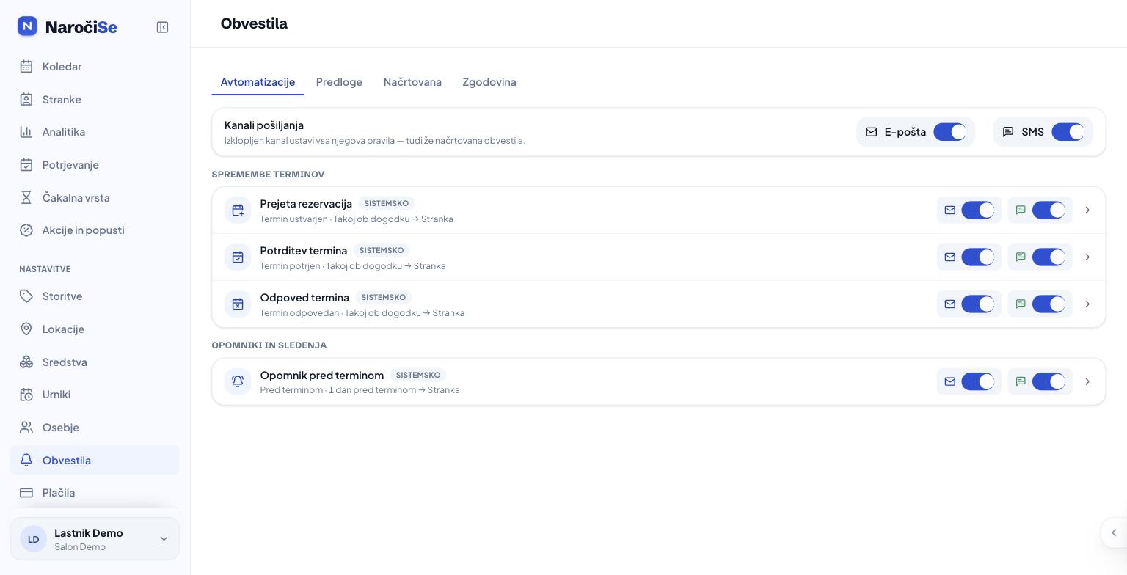
Task: Click the Odpoved termina calendar-x icon
Action: 238,304
